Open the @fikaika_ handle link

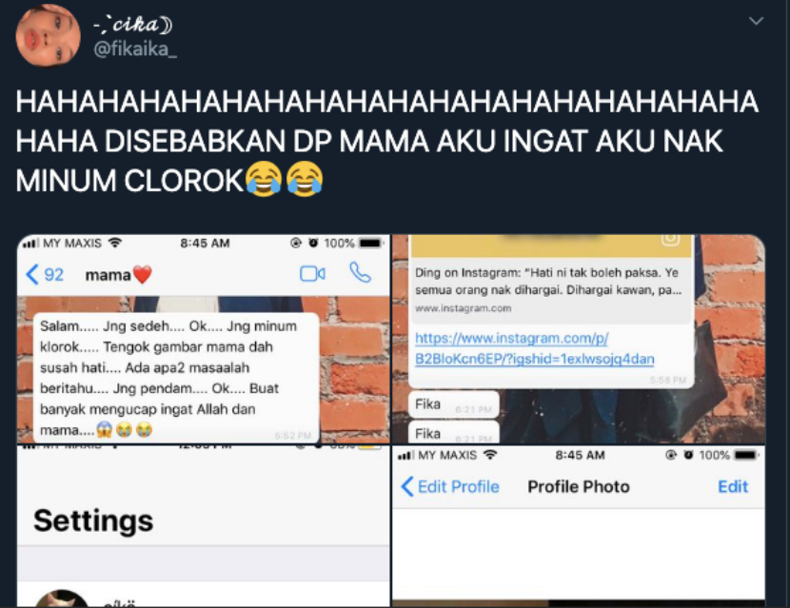tap(135, 49)
